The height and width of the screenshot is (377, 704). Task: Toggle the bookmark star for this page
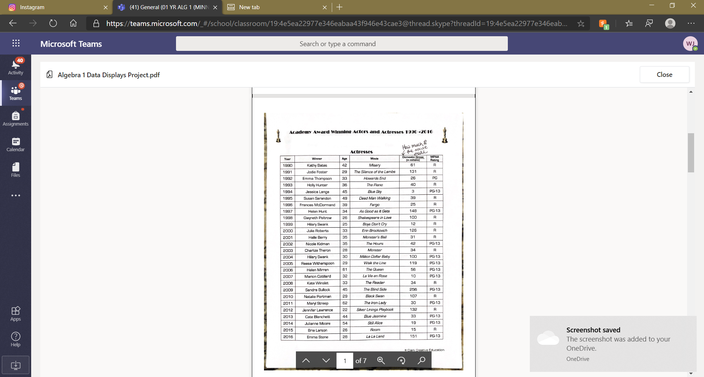580,23
